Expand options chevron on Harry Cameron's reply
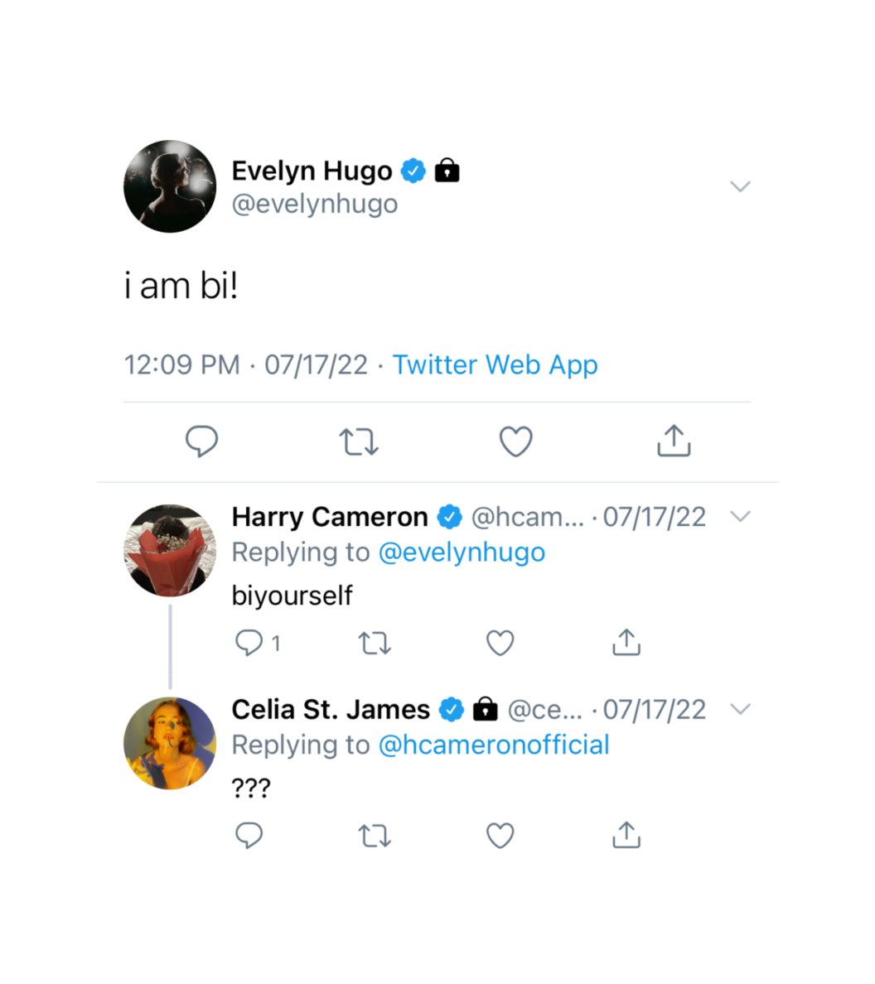 click(741, 517)
